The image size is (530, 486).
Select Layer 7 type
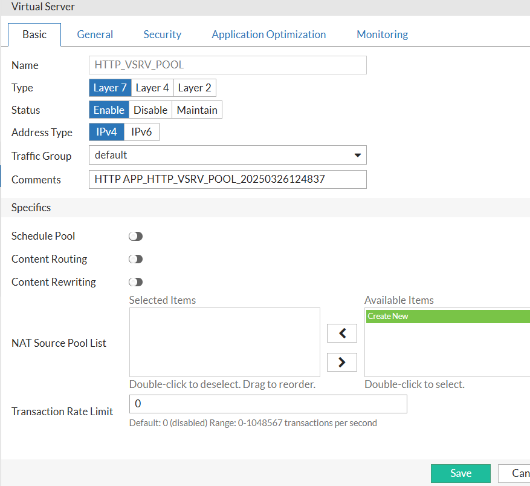coord(110,88)
